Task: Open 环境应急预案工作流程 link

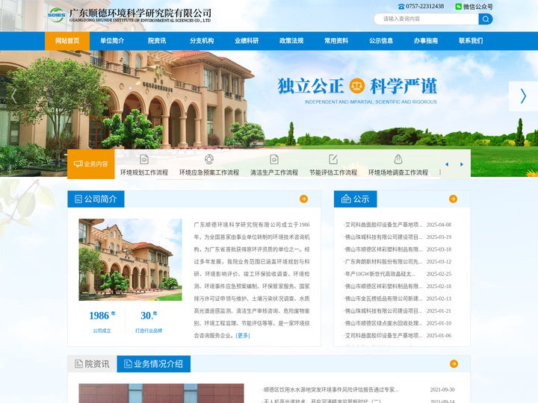Action: click(209, 172)
